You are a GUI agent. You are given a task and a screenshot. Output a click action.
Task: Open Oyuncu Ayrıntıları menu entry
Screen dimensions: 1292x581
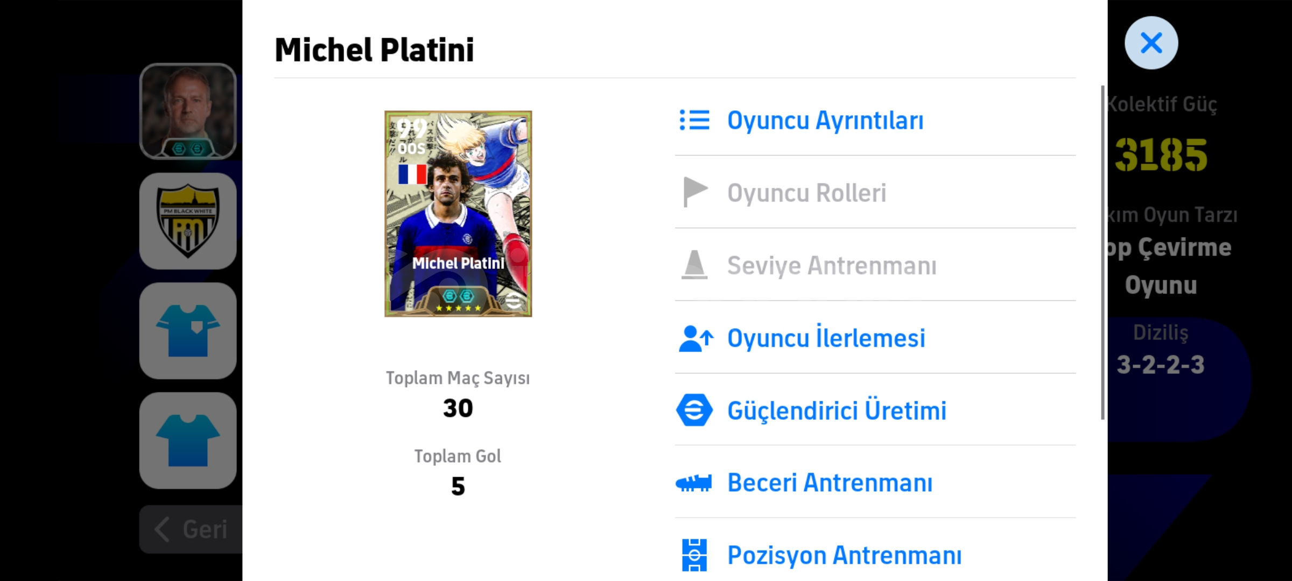pos(875,120)
